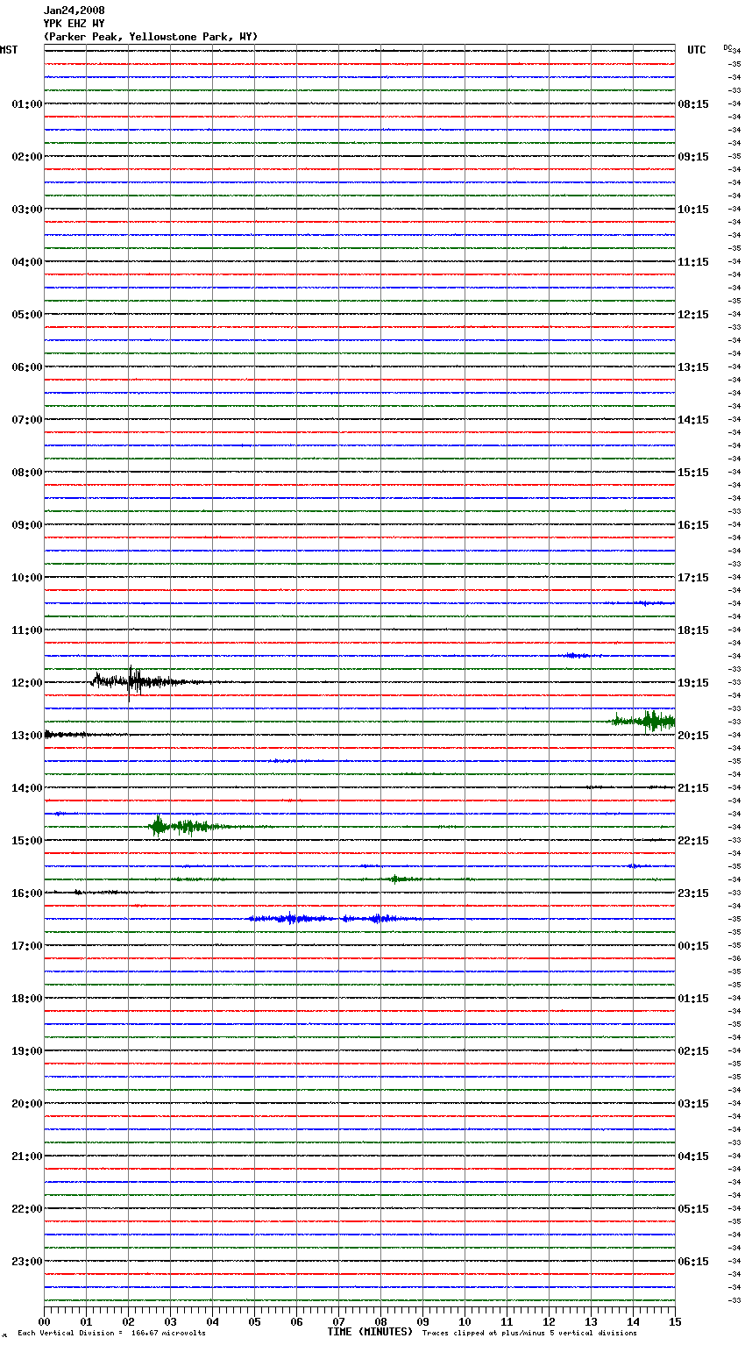Select the 17:00 MST time label
This screenshot has width=745, height=1345.
(26, 946)
